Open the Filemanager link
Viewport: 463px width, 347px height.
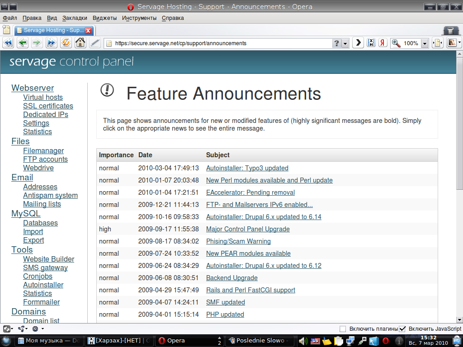pyautogui.click(x=43, y=150)
